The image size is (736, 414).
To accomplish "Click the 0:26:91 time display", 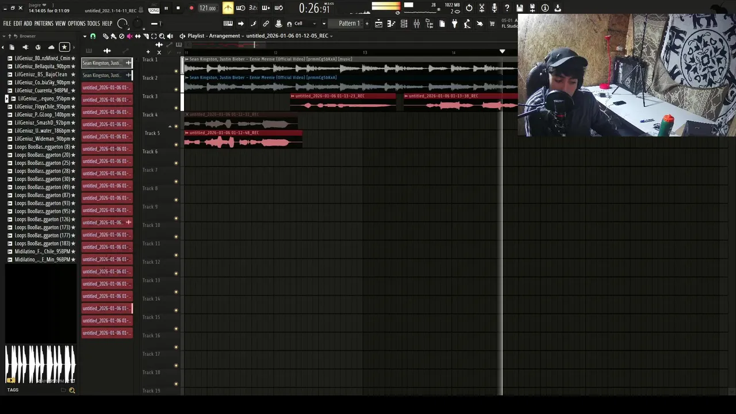I will pyautogui.click(x=315, y=8).
